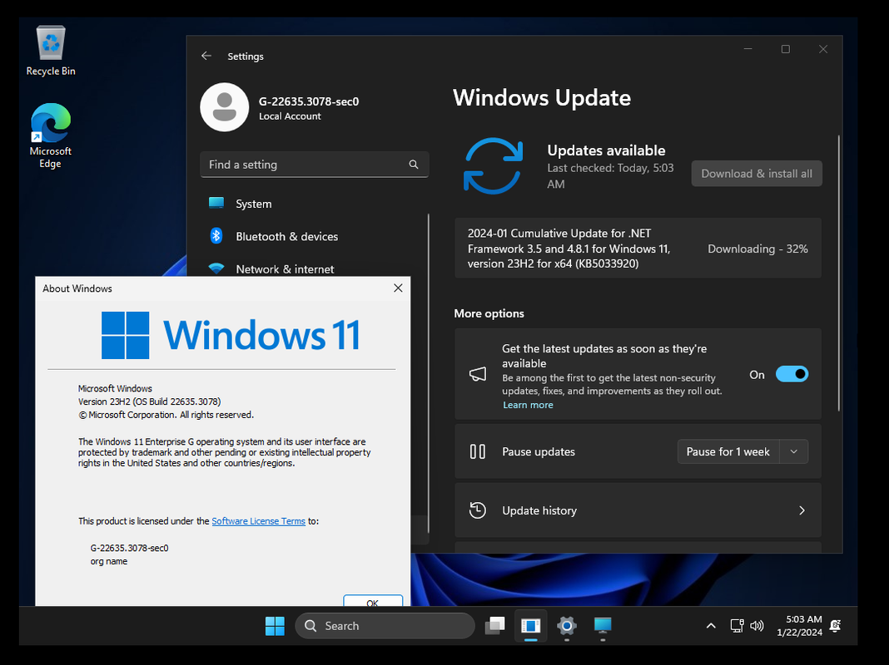Open the volume speaker tray icon

click(x=757, y=626)
